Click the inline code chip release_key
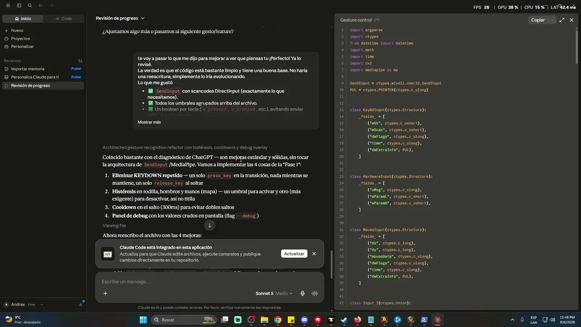Image resolution: width=581 pixels, height=327 pixels. 168,183
